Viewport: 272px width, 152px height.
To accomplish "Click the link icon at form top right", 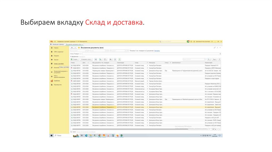I will [215, 48].
